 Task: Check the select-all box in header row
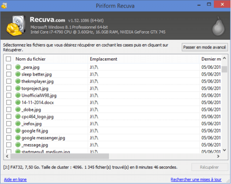[8, 59]
